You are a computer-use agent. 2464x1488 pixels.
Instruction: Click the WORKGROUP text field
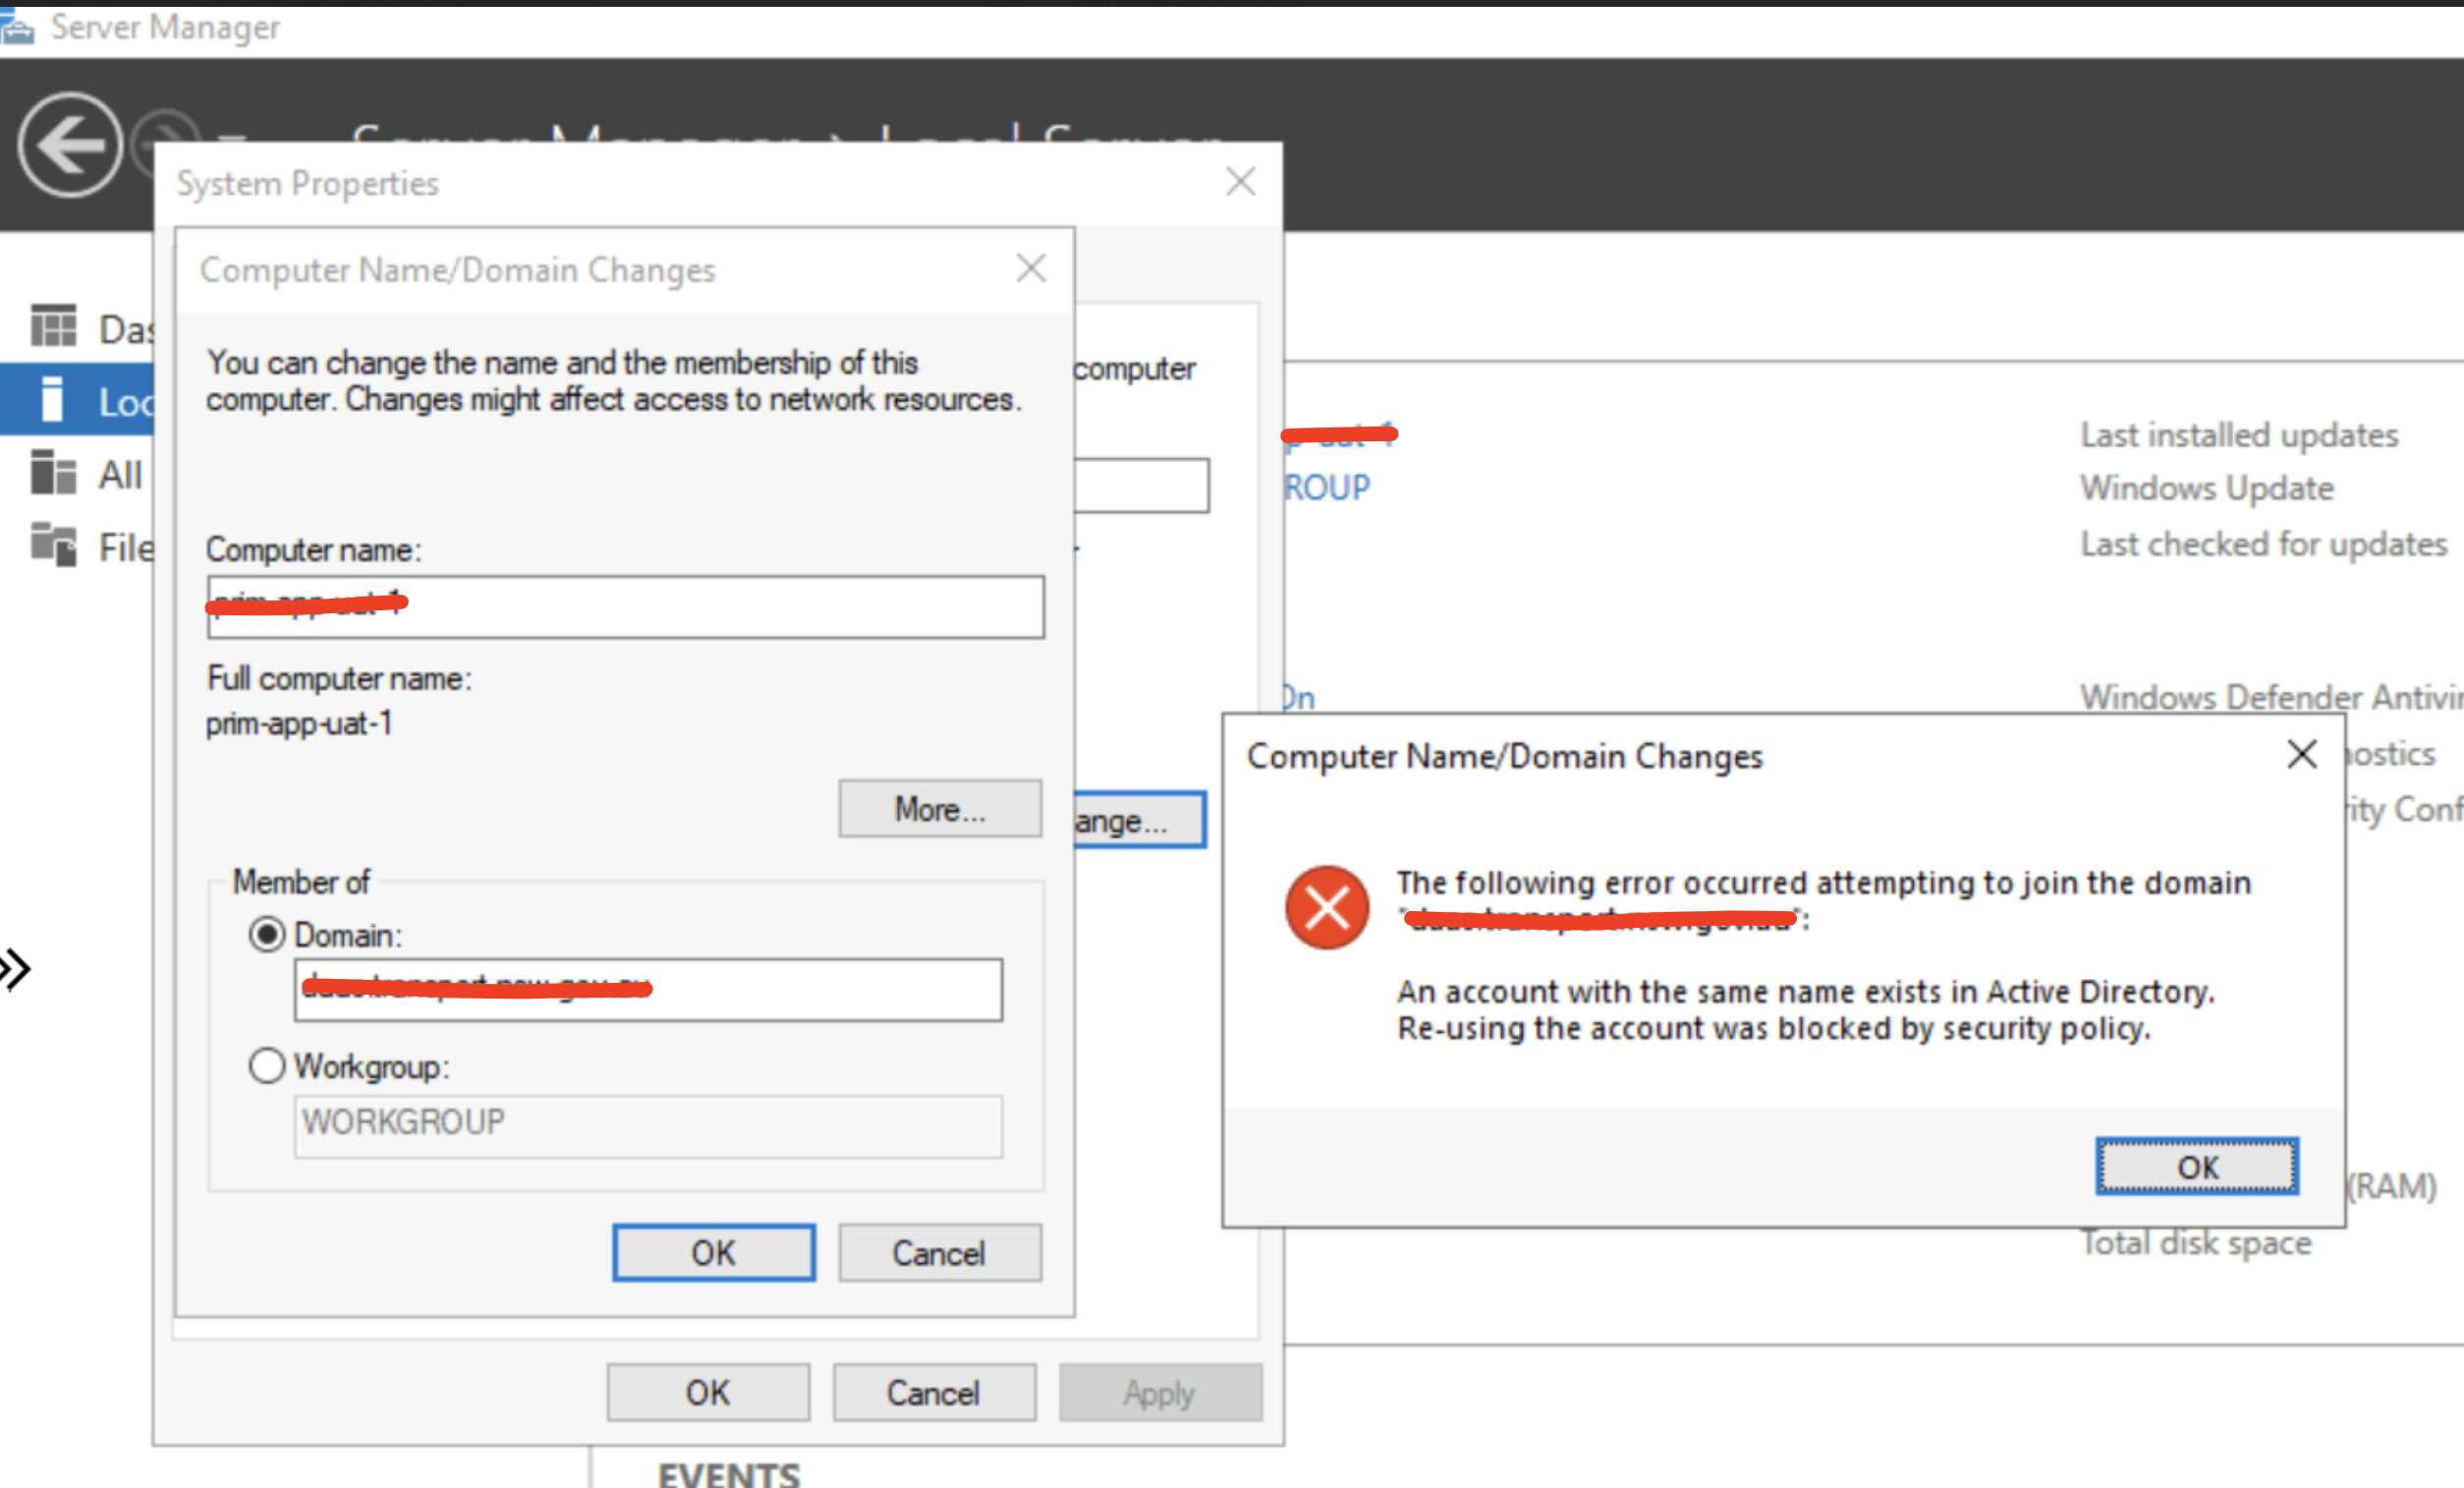coord(648,1125)
